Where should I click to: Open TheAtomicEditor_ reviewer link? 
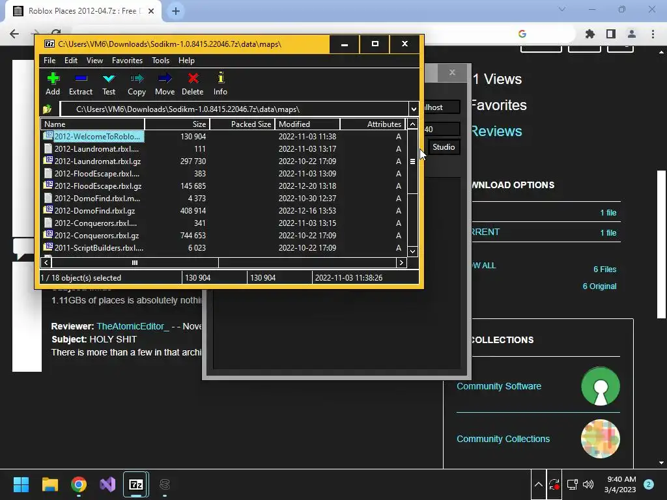(133, 326)
